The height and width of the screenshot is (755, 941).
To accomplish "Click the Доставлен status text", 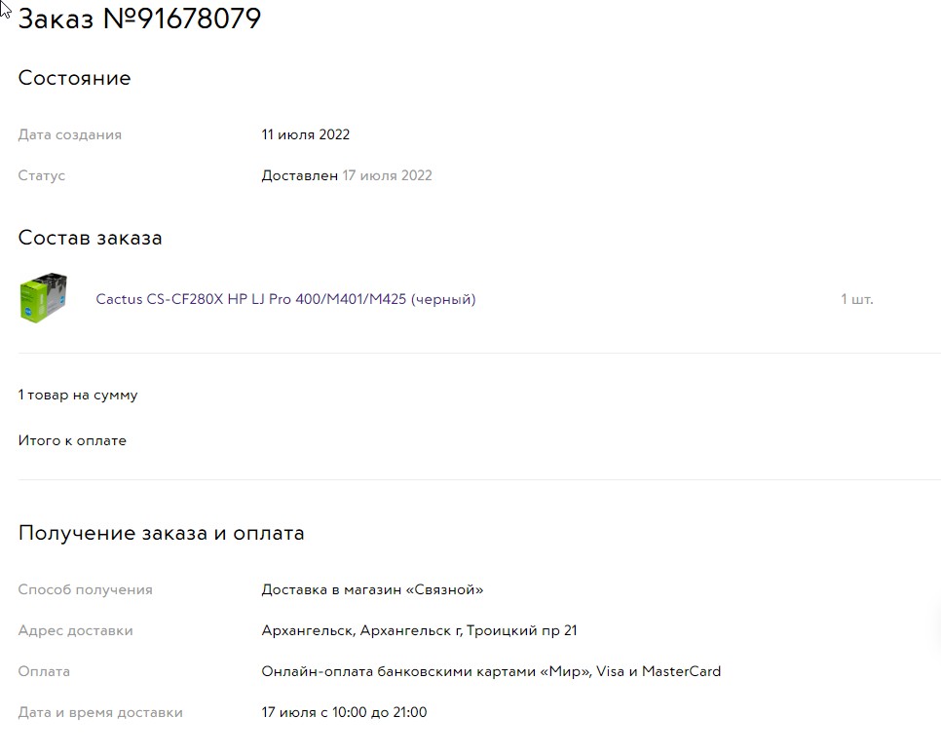I will pos(299,175).
